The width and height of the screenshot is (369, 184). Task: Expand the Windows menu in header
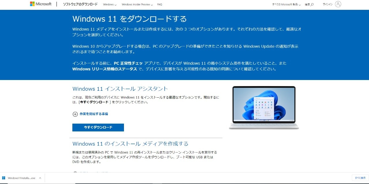pos(110,5)
